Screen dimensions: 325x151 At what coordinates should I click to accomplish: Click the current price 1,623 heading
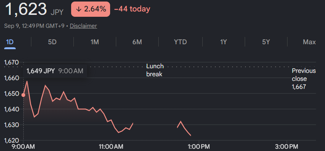pyautogui.click(x=26, y=9)
